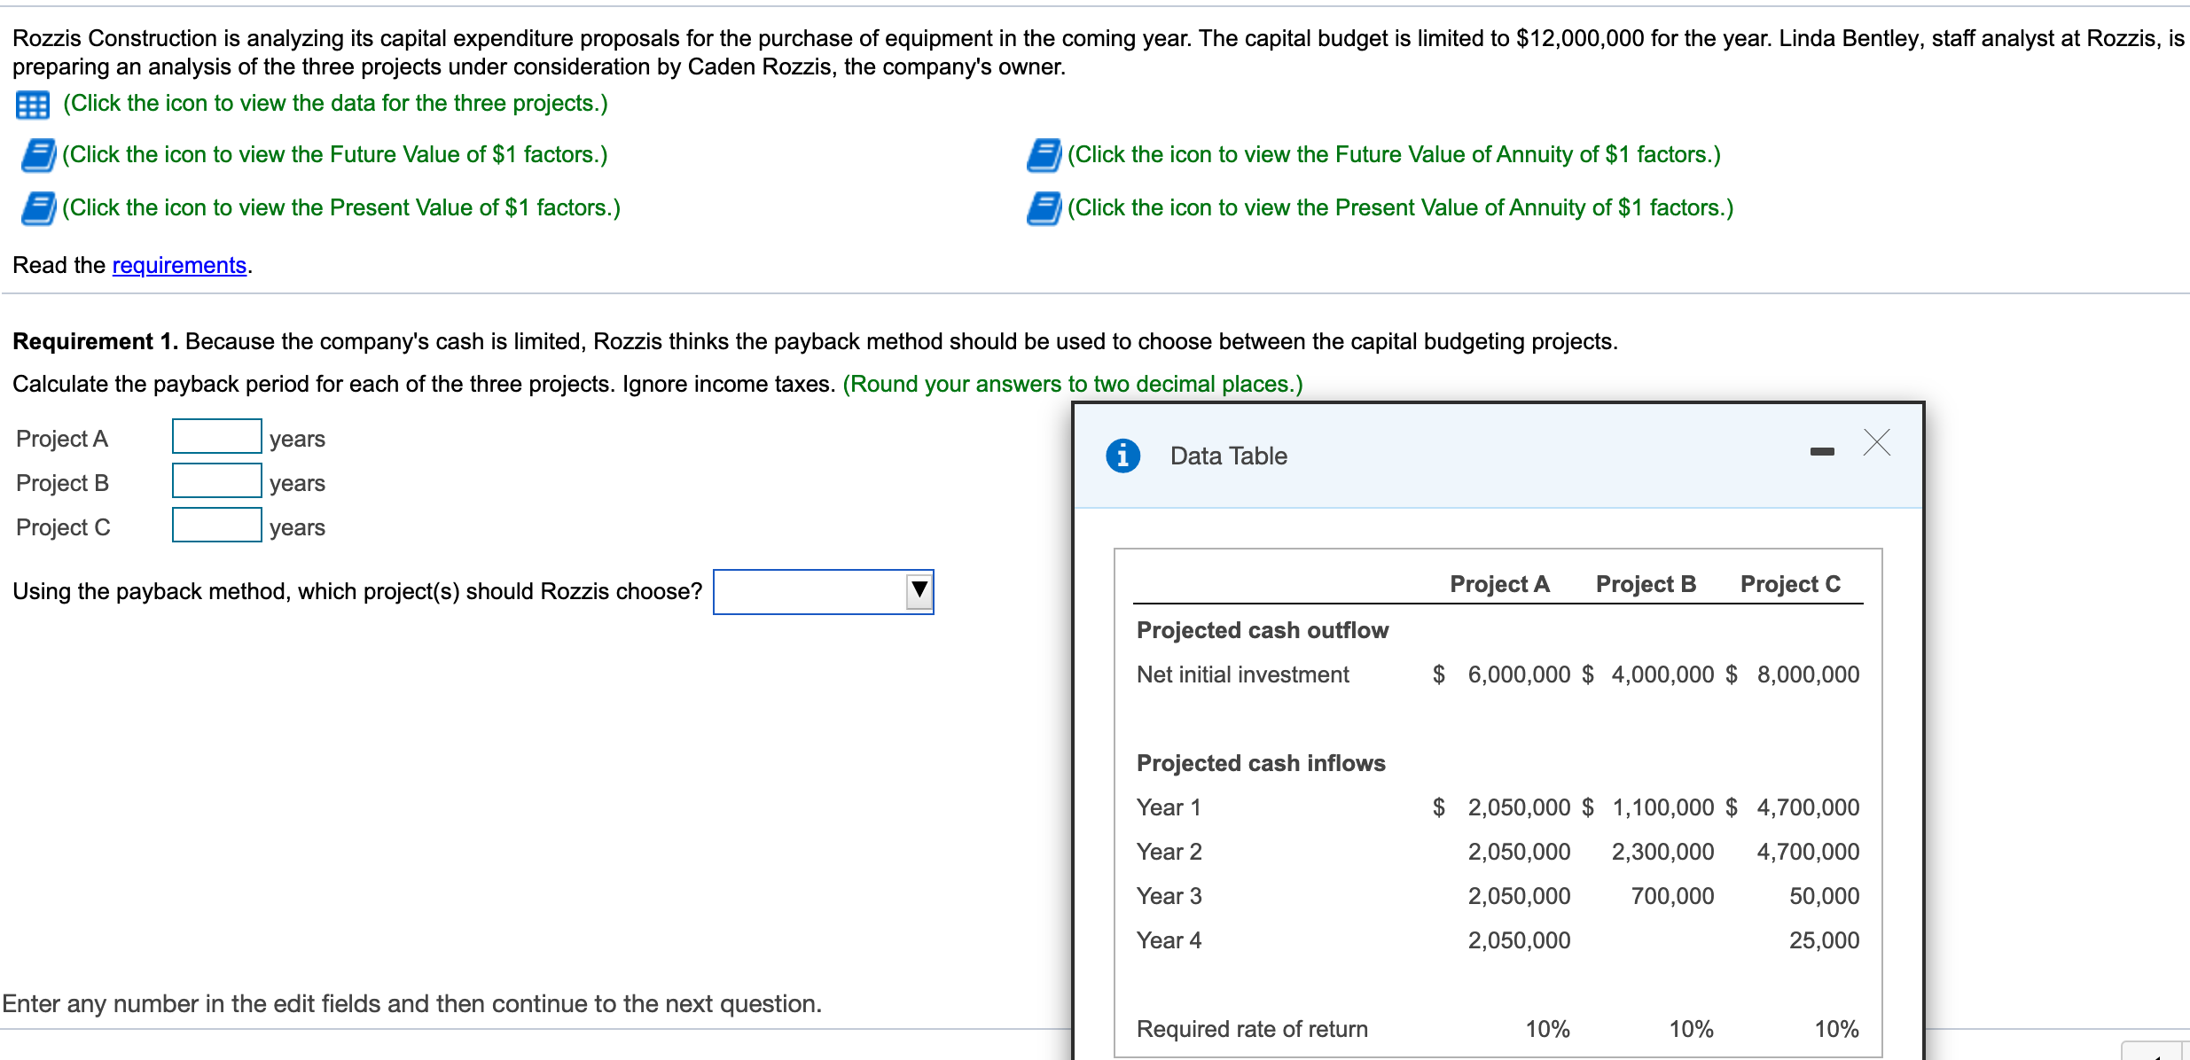Click the Project A years input field
2190x1060 pixels.
217,437
